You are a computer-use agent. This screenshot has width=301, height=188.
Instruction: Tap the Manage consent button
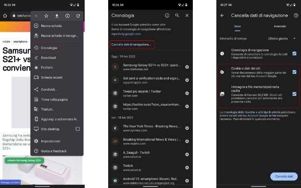tap(10, 182)
